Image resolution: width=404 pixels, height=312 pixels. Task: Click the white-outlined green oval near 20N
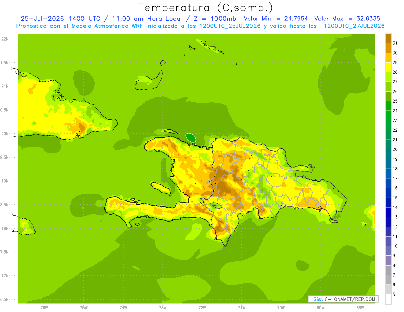[191, 137]
